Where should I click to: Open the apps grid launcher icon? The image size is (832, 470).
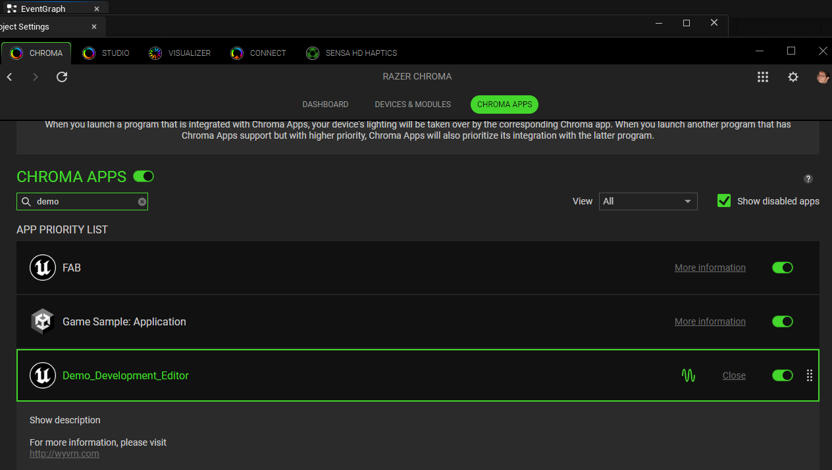pos(763,77)
